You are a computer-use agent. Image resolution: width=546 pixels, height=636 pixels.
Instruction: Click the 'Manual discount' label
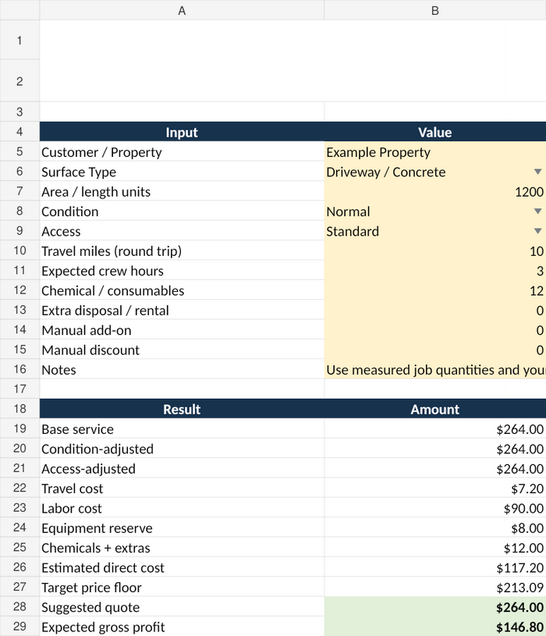(x=90, y=350)
